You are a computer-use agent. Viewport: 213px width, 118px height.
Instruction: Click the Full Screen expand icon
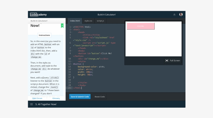[167, 61]
